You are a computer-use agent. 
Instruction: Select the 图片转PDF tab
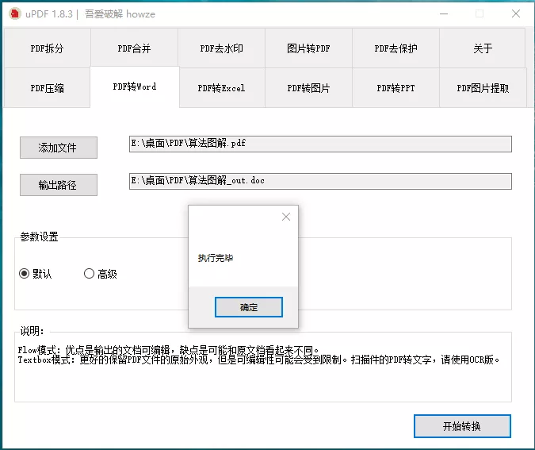(x=308, y=48)
